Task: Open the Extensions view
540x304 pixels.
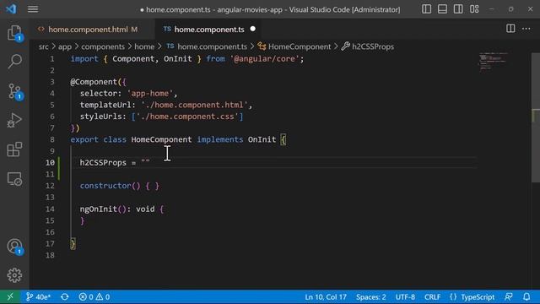Action: (14, 149)
